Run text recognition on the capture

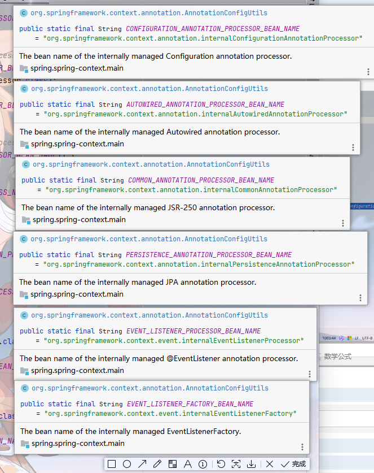236,464
